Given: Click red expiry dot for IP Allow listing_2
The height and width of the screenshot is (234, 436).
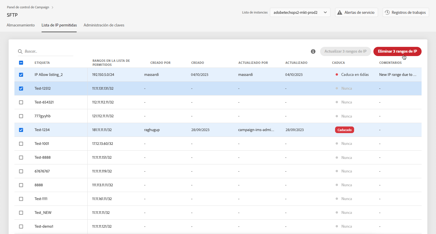Looking at the screenshot, I should click(x=337, y=74).
